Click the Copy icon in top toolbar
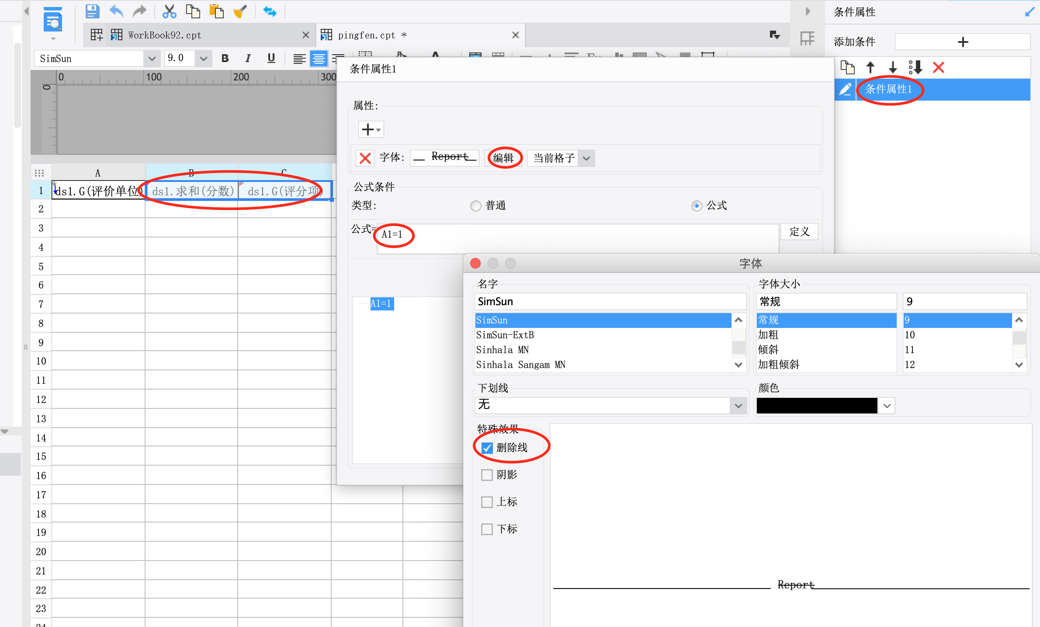The height and width of the screenshot is (627, 1040). (x=193, y=11)
